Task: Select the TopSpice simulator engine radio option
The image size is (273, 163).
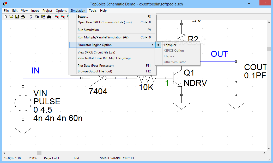Action: pos(177,45)
